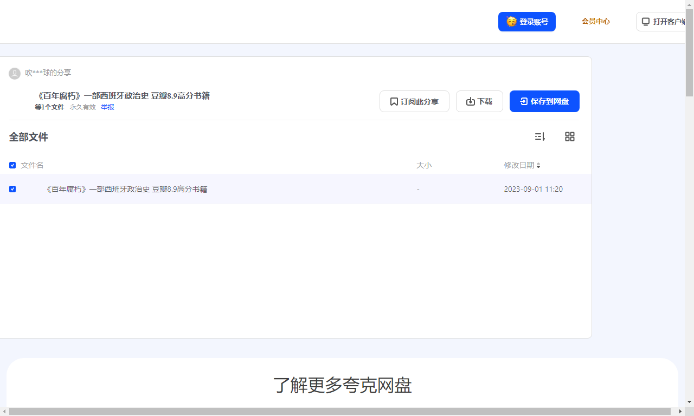Click 保存到网盘 save to drive button
The width and height of the screenshot is (694, 416).
tap(544, 101)
